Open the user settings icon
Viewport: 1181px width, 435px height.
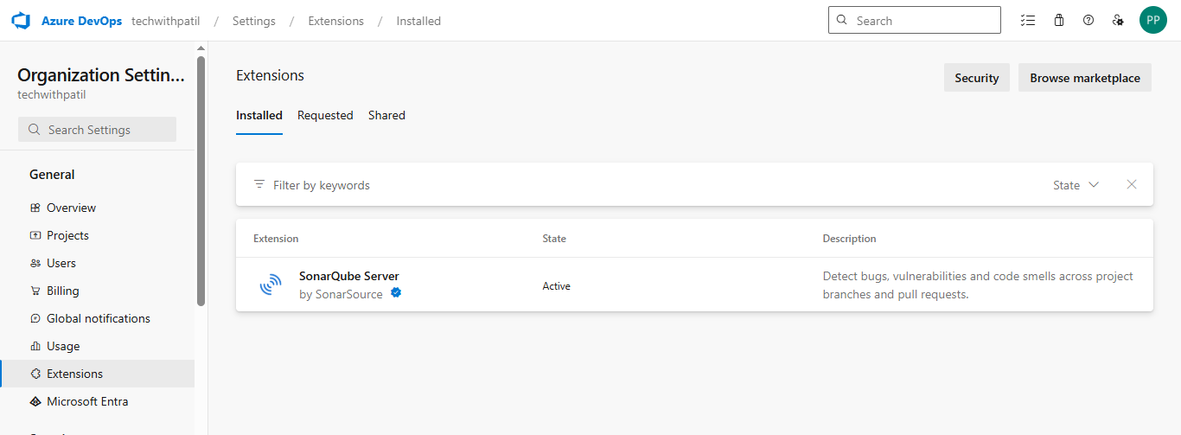tap(1118, 21)
